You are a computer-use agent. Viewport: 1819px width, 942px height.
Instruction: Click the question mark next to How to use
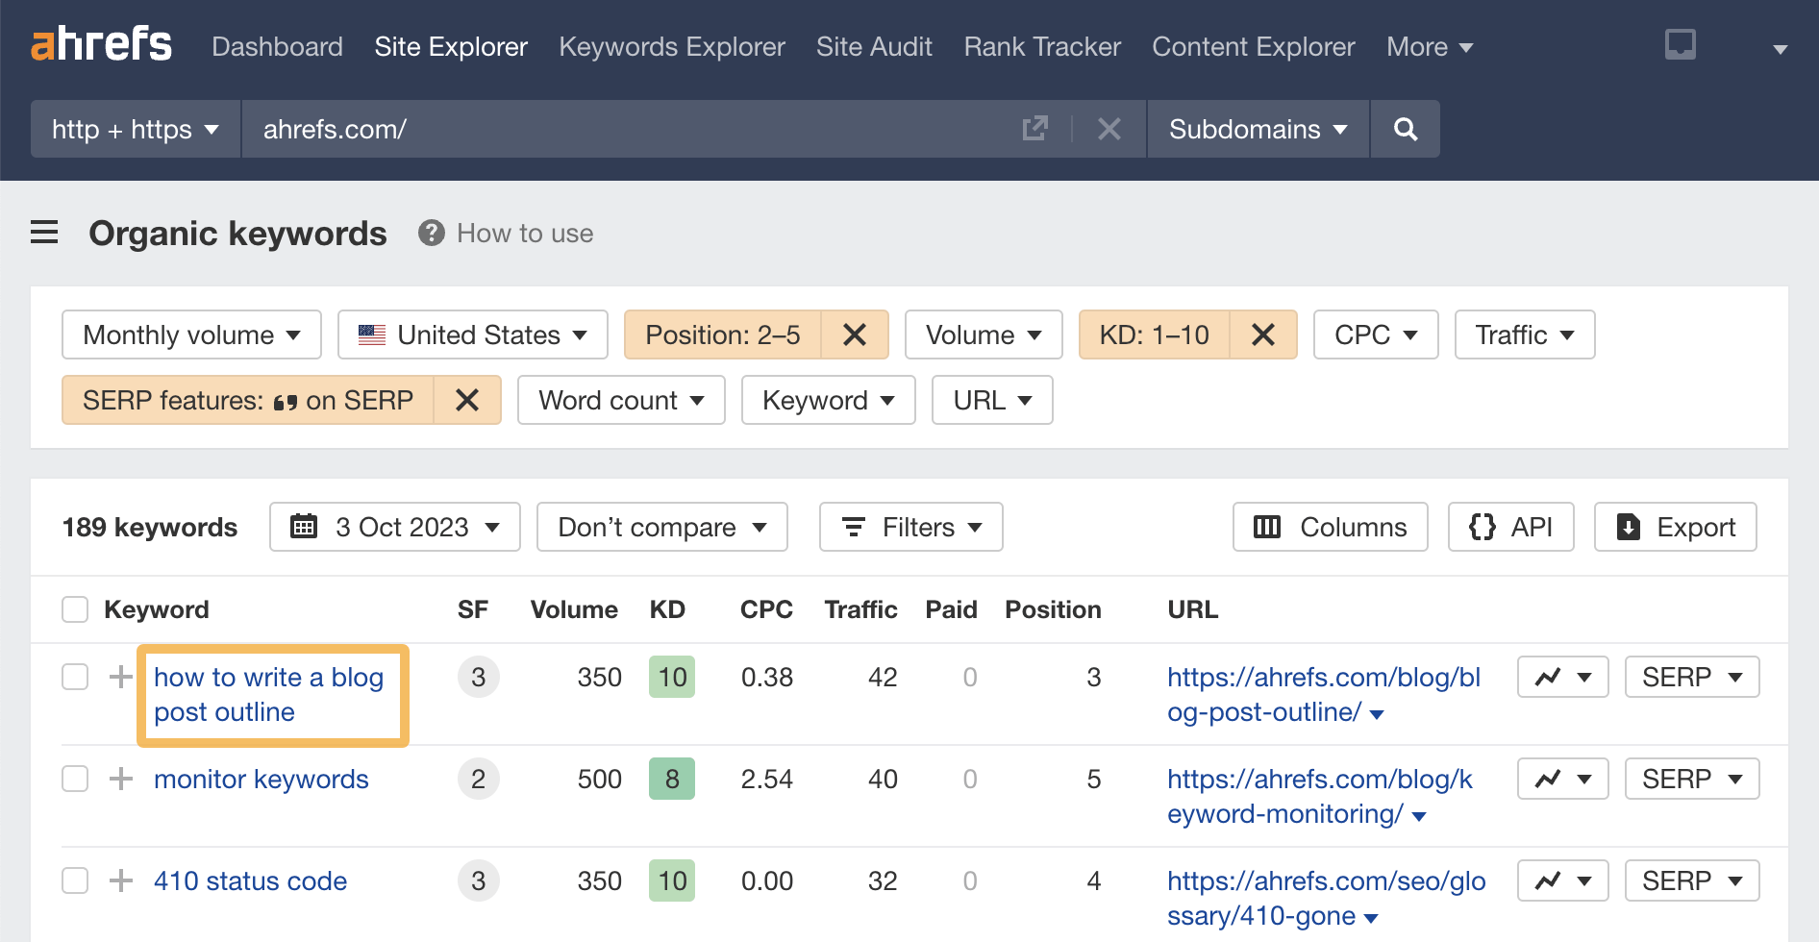[x=430, y=233]
